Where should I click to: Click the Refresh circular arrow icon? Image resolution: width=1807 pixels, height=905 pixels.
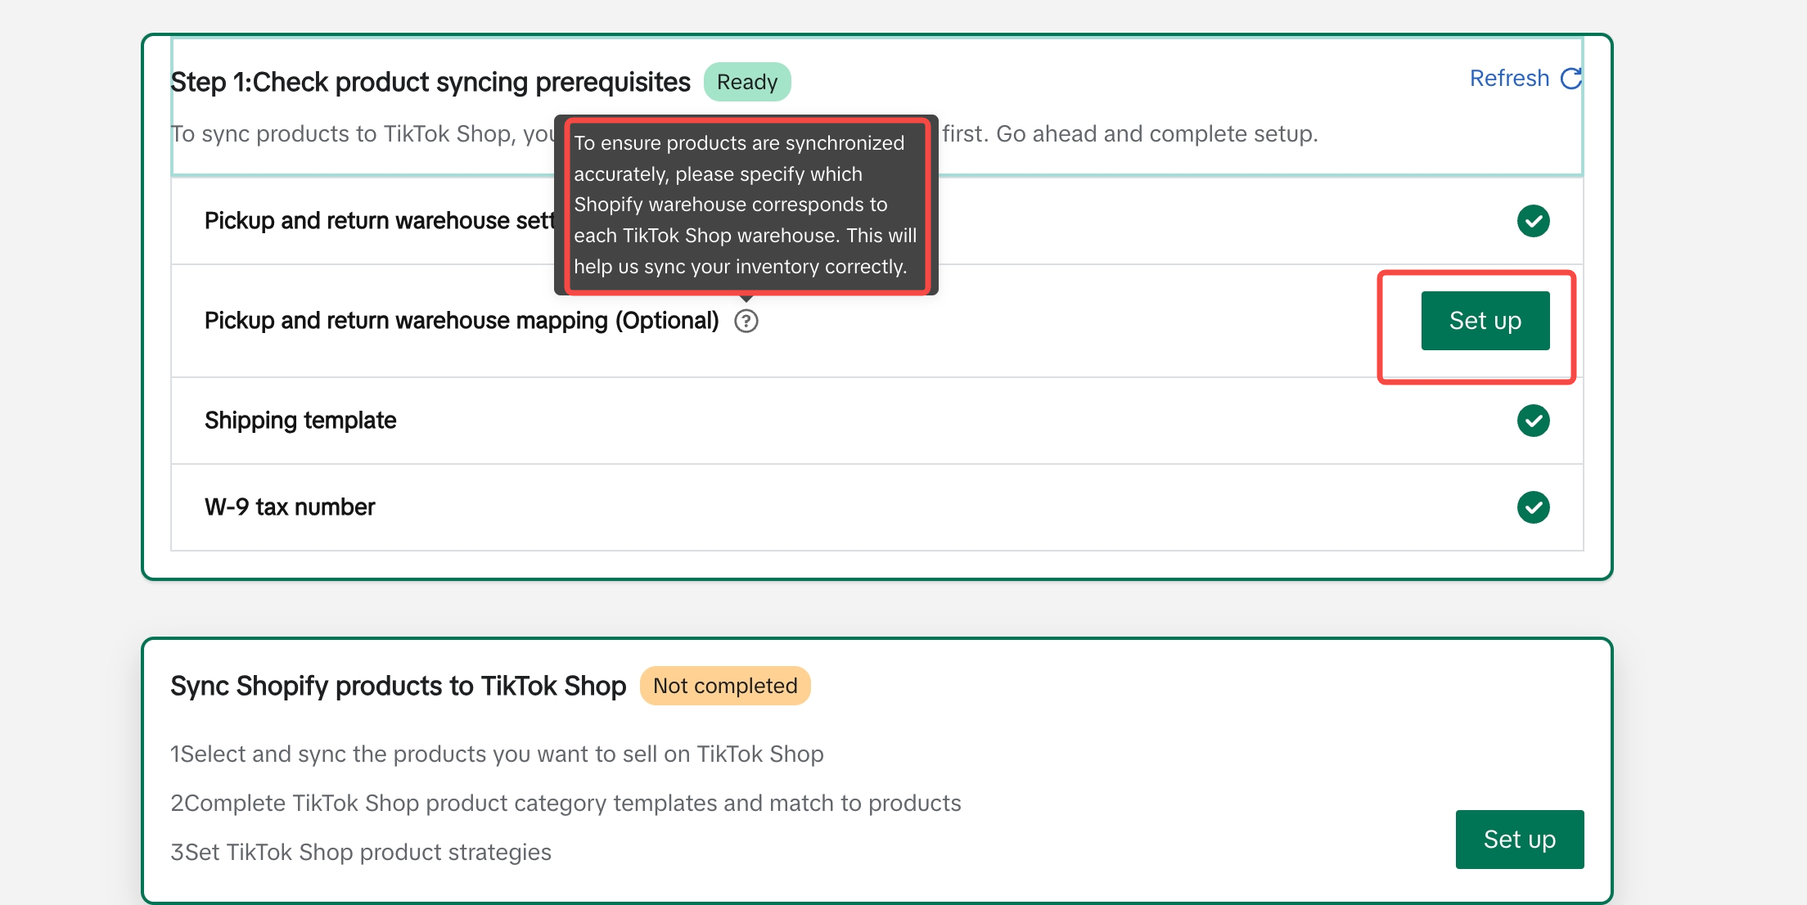(1571, 79)
